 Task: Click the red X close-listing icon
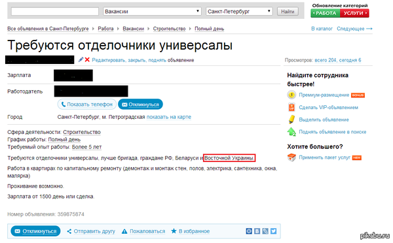87,59
